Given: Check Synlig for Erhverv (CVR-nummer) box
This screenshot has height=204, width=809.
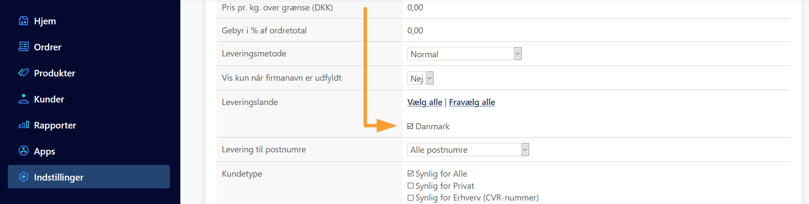Looking at the screenshot, I should point(410,197).
